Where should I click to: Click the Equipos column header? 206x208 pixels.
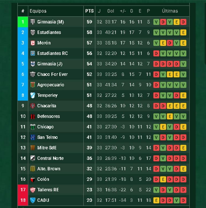38,11
